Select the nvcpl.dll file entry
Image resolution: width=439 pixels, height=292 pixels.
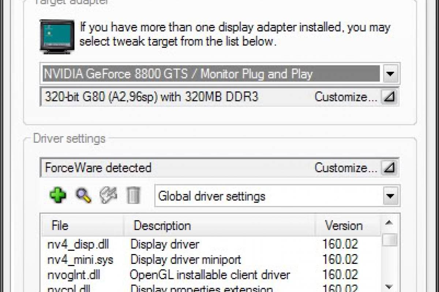tap(70, 288)
